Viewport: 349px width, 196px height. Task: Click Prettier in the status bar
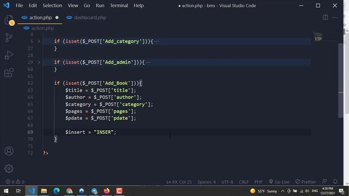click(305, 182)
